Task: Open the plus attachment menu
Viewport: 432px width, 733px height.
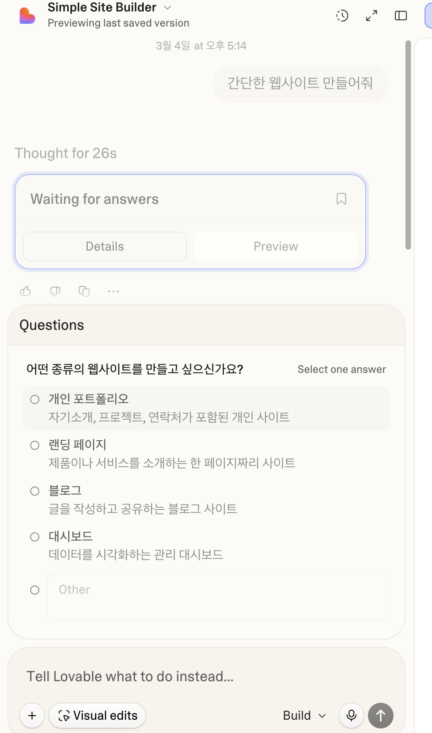Action: click(32, 715)
